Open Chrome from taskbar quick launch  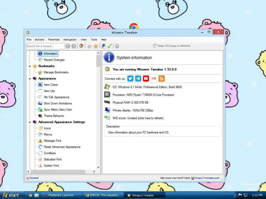[x=30, y=195]
